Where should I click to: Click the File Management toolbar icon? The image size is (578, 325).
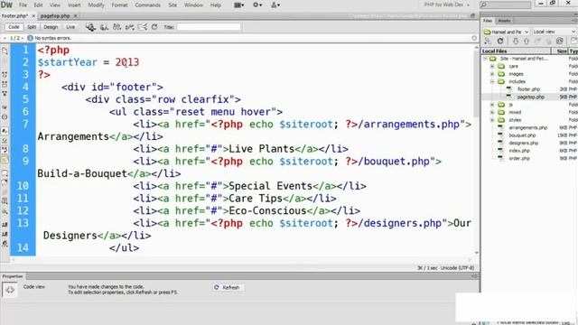pos(104,27)
